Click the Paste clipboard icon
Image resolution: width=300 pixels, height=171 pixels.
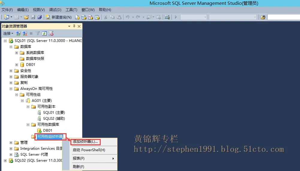pyautogui.click(x=119, y=17)
